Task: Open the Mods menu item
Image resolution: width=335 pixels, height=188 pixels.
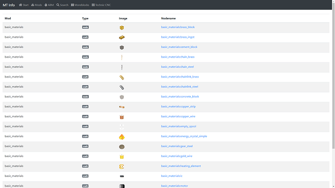Action: (36, 5)
